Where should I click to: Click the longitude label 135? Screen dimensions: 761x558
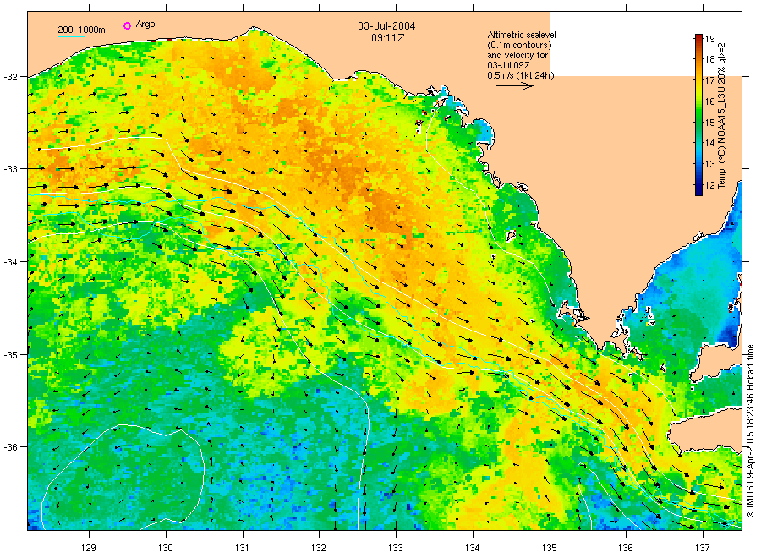tap(550, 549)
